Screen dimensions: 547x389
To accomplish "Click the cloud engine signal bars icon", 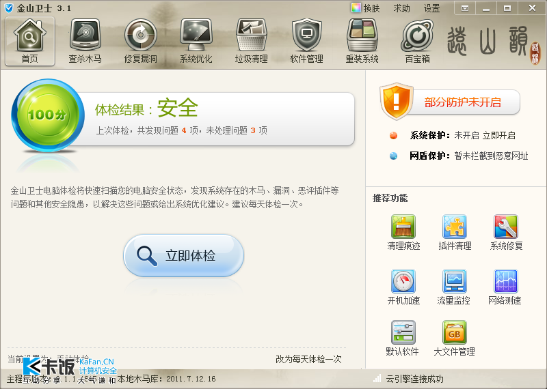I will 377,379.
